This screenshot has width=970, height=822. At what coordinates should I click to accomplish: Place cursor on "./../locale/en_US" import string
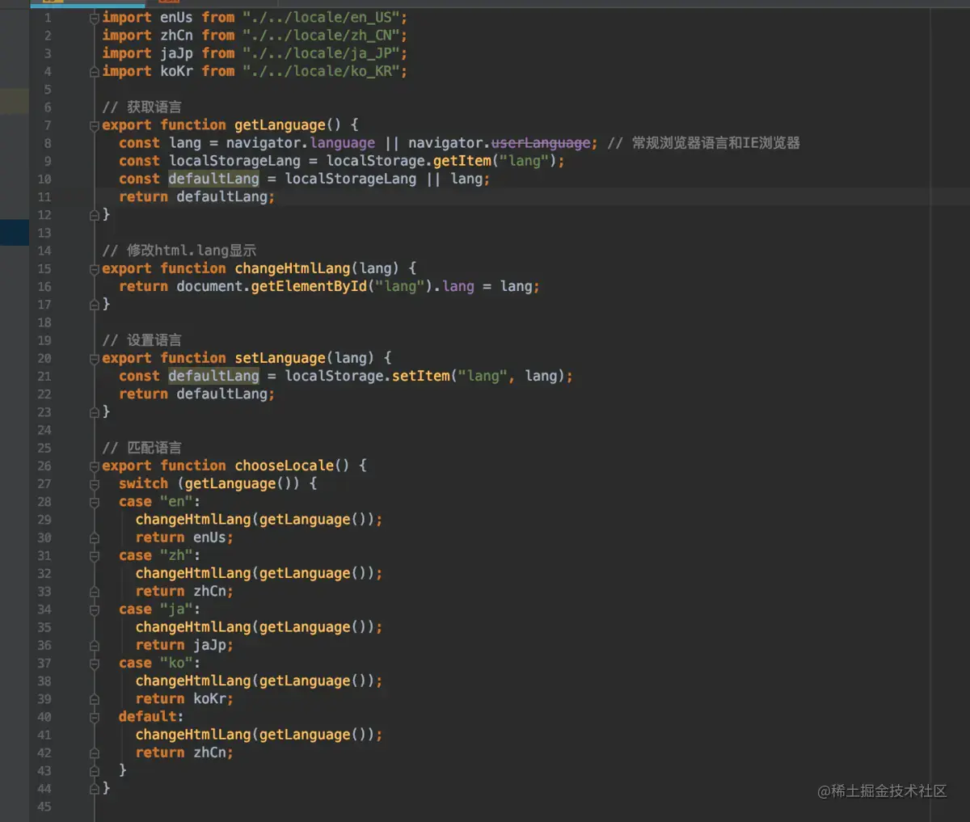click(x=322, y=18)
